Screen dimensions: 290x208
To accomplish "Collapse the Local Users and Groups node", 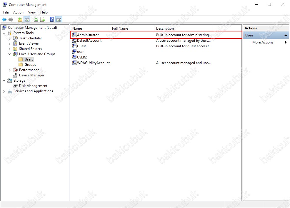I will tap(10, 54).
